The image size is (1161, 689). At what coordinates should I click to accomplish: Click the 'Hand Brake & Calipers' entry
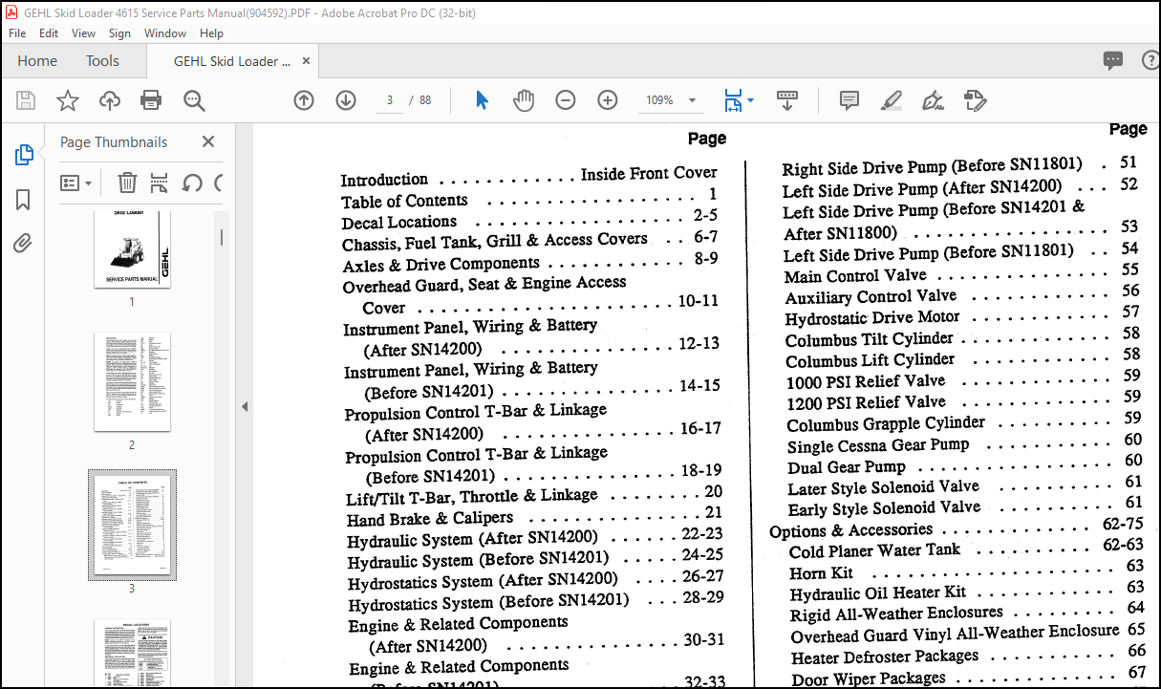(x=430, y=519)
